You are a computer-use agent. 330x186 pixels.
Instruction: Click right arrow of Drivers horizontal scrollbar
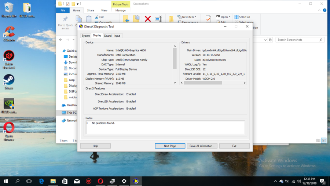pyautogui.click(x=245, y=83)
